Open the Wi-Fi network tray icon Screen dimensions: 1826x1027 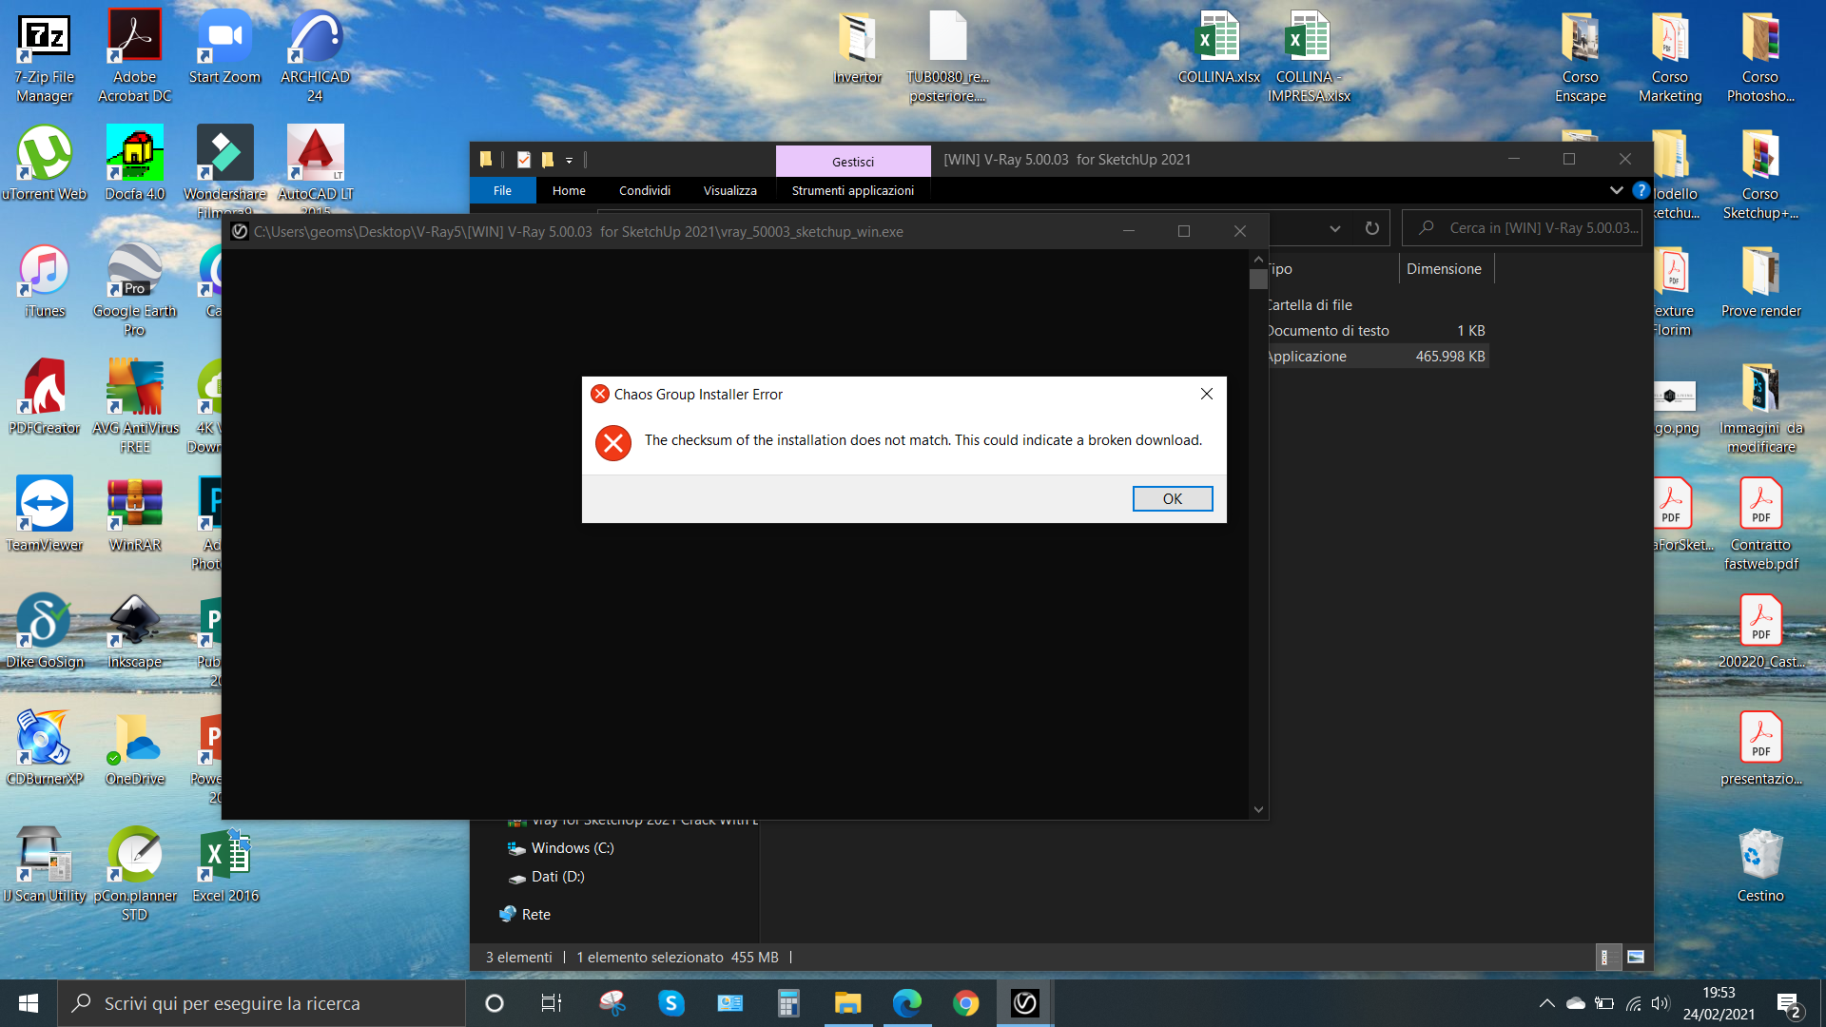[x=1633, y=1003]
